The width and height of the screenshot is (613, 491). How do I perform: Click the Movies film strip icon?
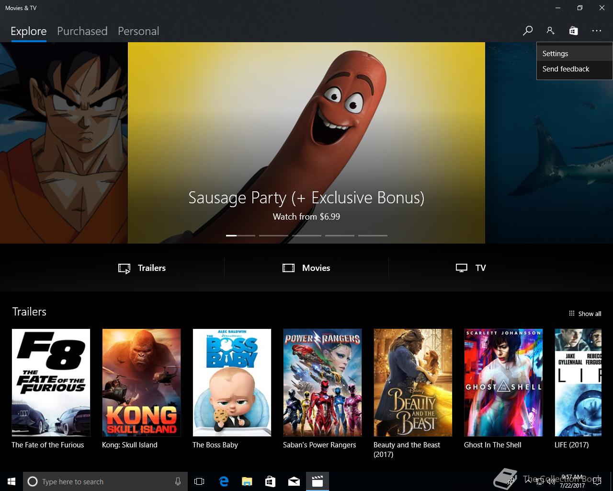(x=288, y=268)
